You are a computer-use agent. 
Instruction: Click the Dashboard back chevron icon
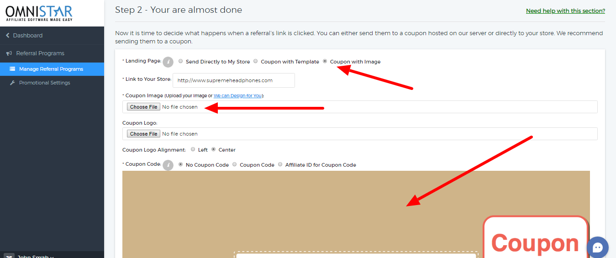pos(8,36)
